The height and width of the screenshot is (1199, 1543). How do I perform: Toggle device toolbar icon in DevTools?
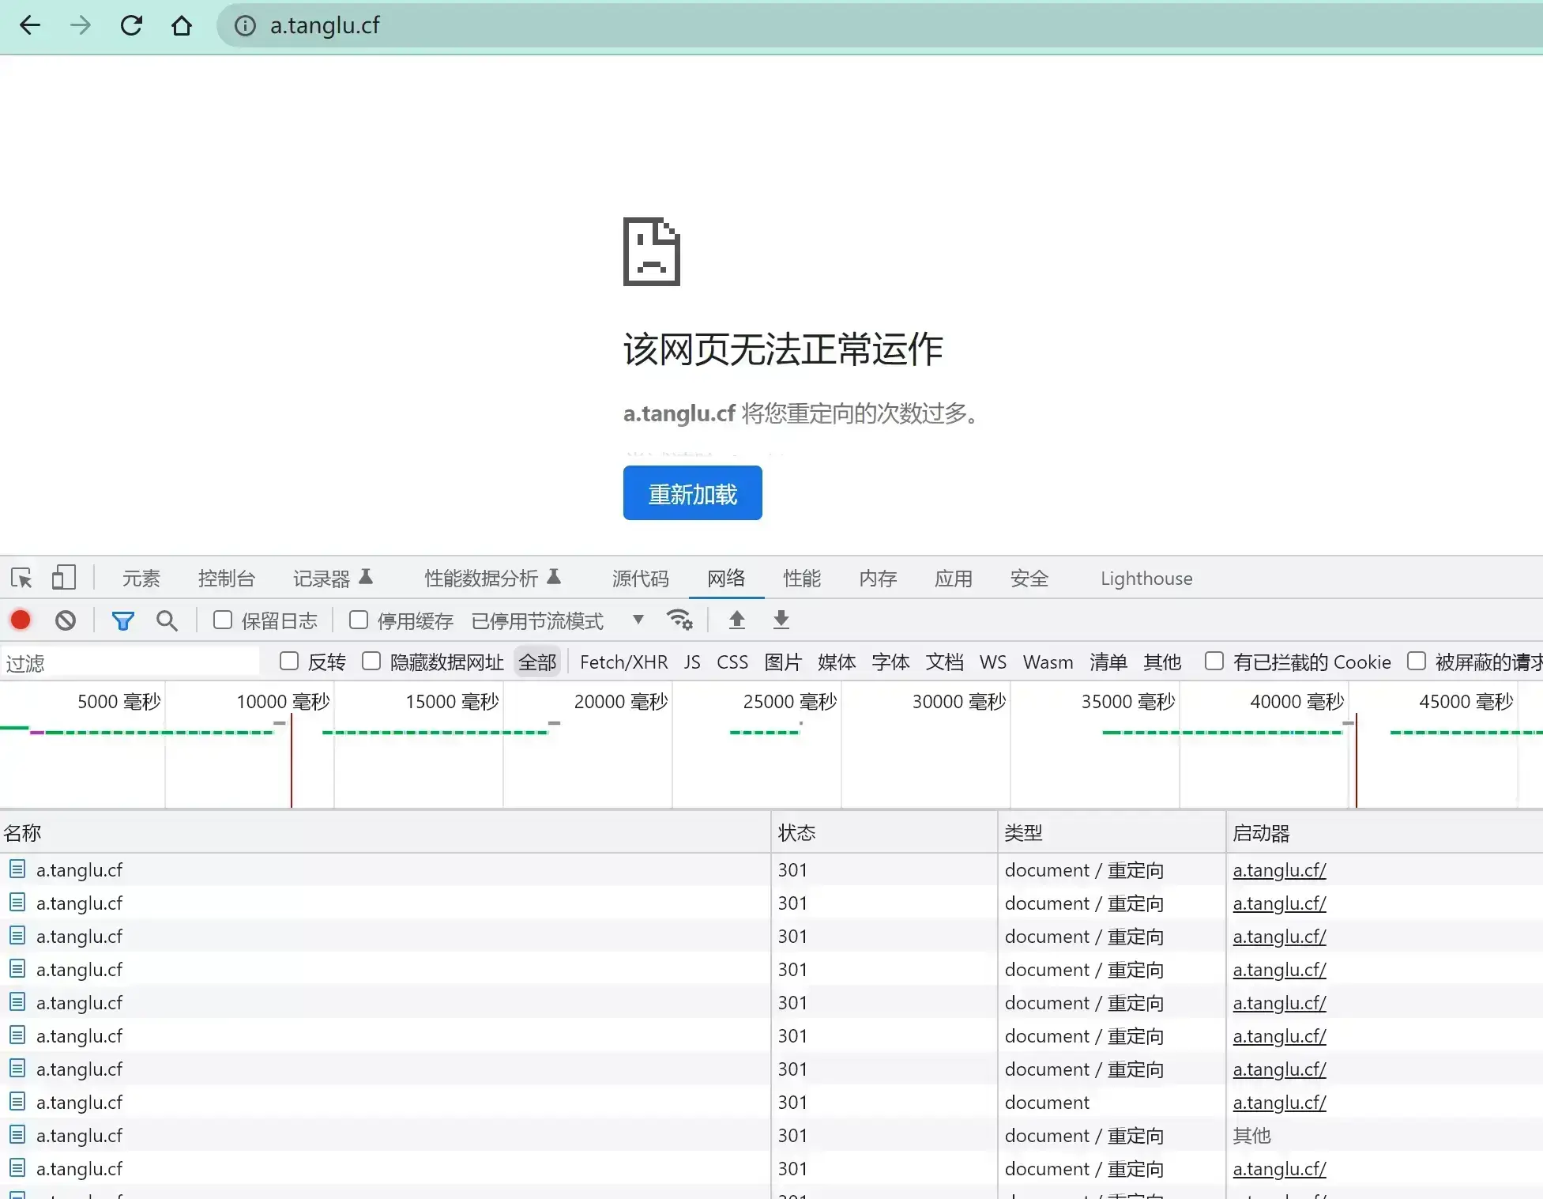click(x=64, y=578)
